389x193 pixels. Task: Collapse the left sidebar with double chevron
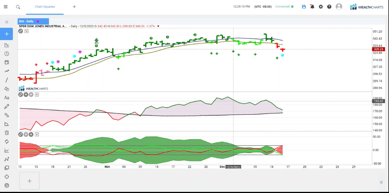coord(7,22)
